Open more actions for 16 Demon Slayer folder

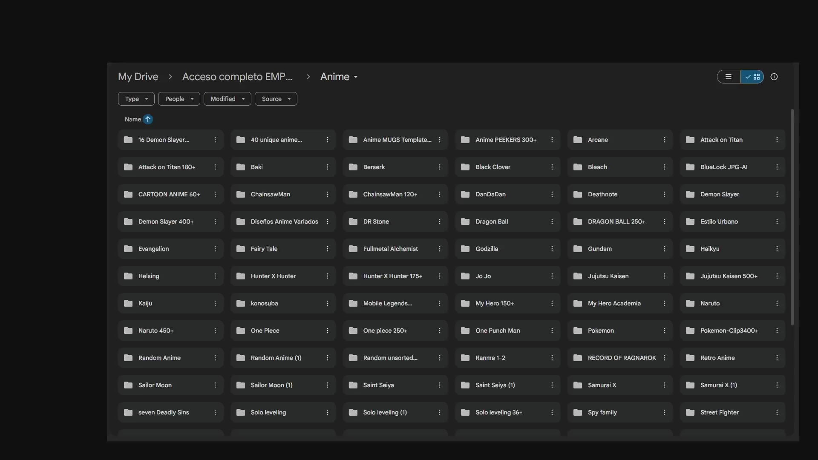[x=215, y=140]
